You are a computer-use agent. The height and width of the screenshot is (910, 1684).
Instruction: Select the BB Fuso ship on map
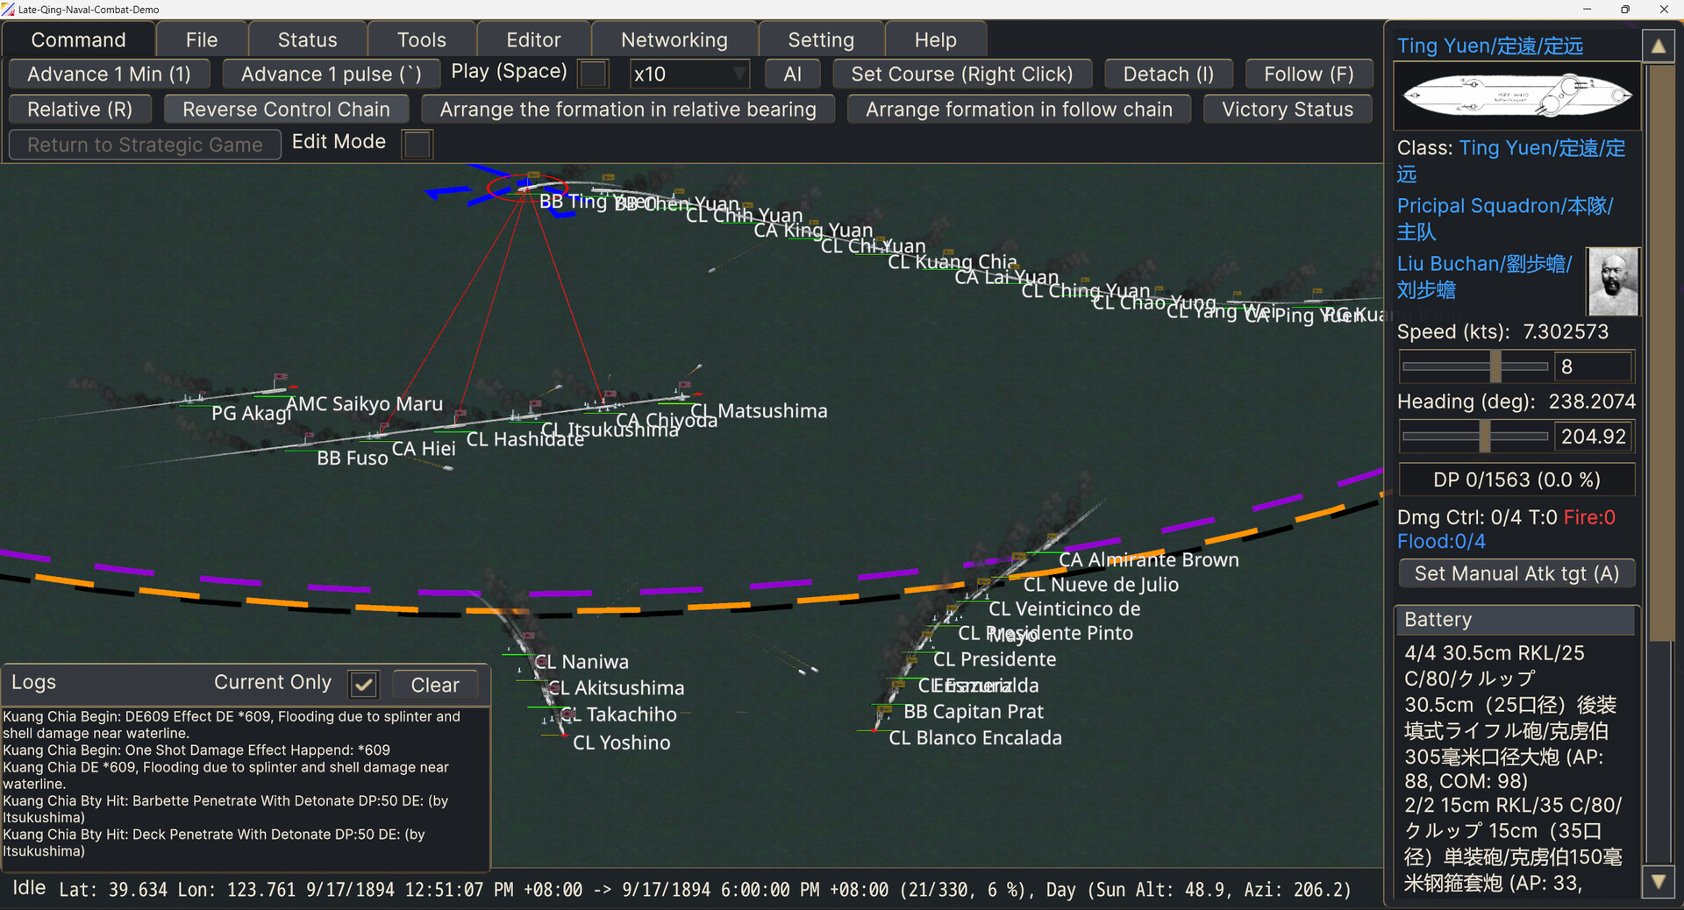(352, 458)
